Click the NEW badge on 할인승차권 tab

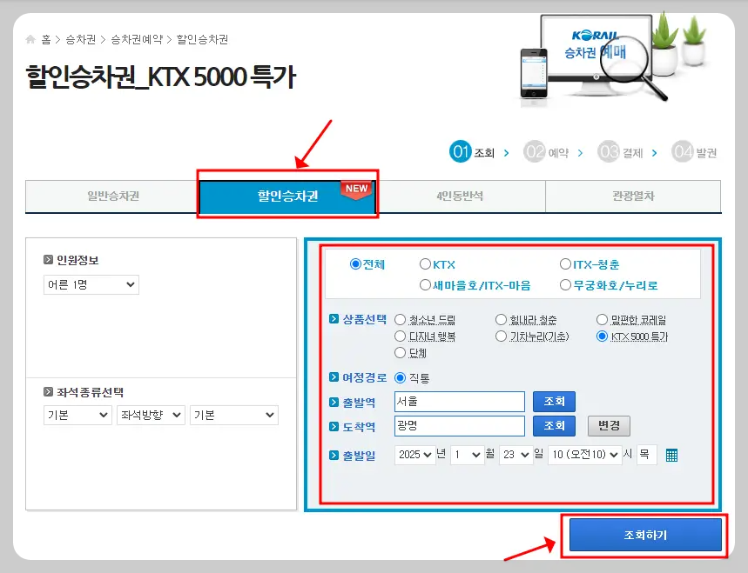coord(355,186)
